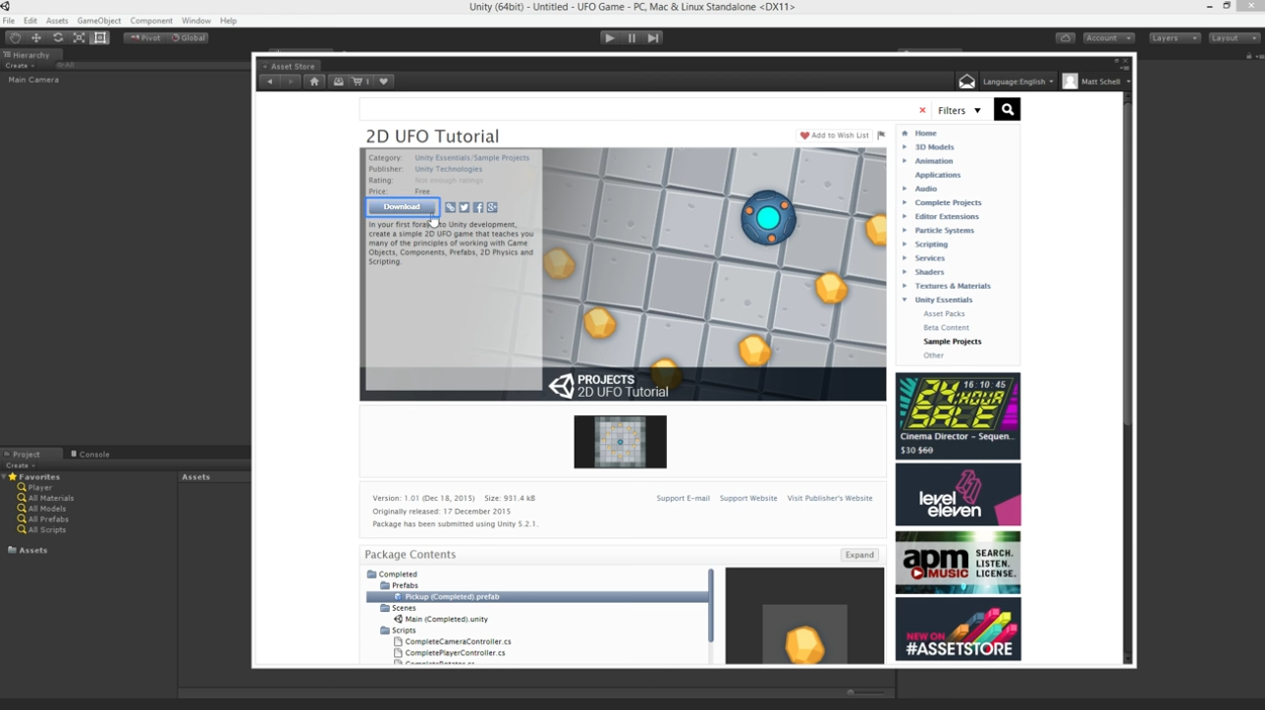Click the Expand button in Package Contents

click(x=859, y=555)
